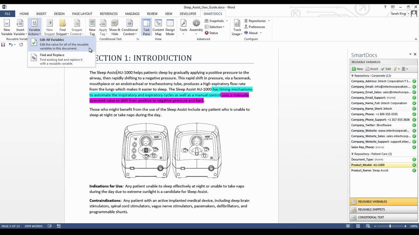Screen dimensions: 419x235
Task: Open the FILE tab
Action: (7, 14)
